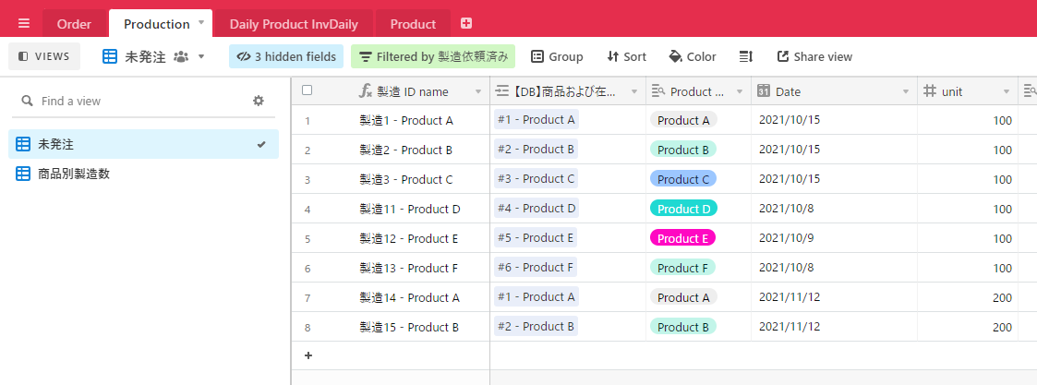The height and width of the screenshot is (385, 1037).
Task: Click the Sort arrows option
Action: [626, 57]
